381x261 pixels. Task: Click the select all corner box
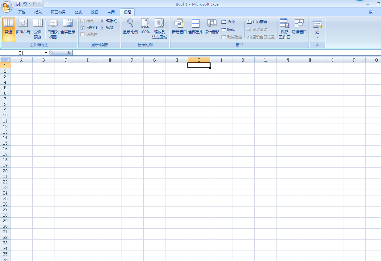pyautogui.click(x=5, y=60)
